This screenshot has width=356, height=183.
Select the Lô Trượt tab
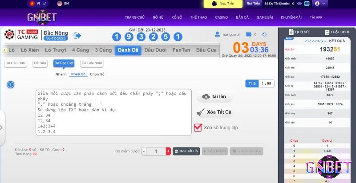[x=56, y=50]
